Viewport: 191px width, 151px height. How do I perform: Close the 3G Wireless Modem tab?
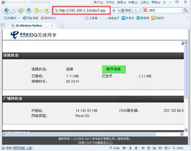point(52,26)
